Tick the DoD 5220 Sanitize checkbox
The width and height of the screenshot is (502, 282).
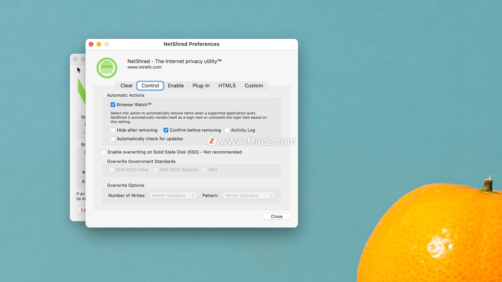pos(156,170)
